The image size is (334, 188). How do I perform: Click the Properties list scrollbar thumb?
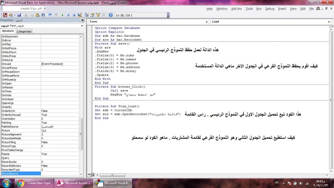(81, 134)
